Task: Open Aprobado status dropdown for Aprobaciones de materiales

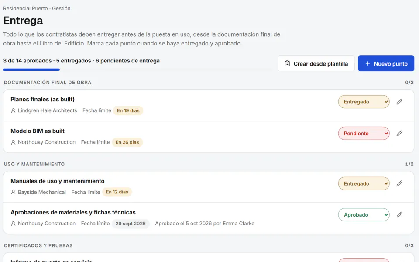Action: coord(364,215)
